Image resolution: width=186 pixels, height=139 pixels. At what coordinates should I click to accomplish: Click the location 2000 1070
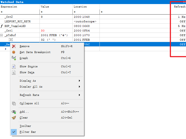tap(82, 35)
